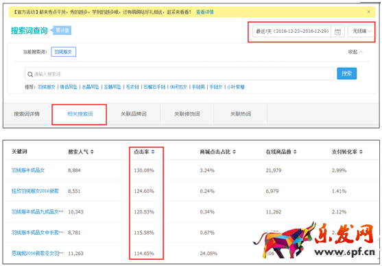The width and height of the screenshot is (382, 266).
Task: Open keyword 钰欣羽绒服女2016新款
Action: [x=36, y=191]
